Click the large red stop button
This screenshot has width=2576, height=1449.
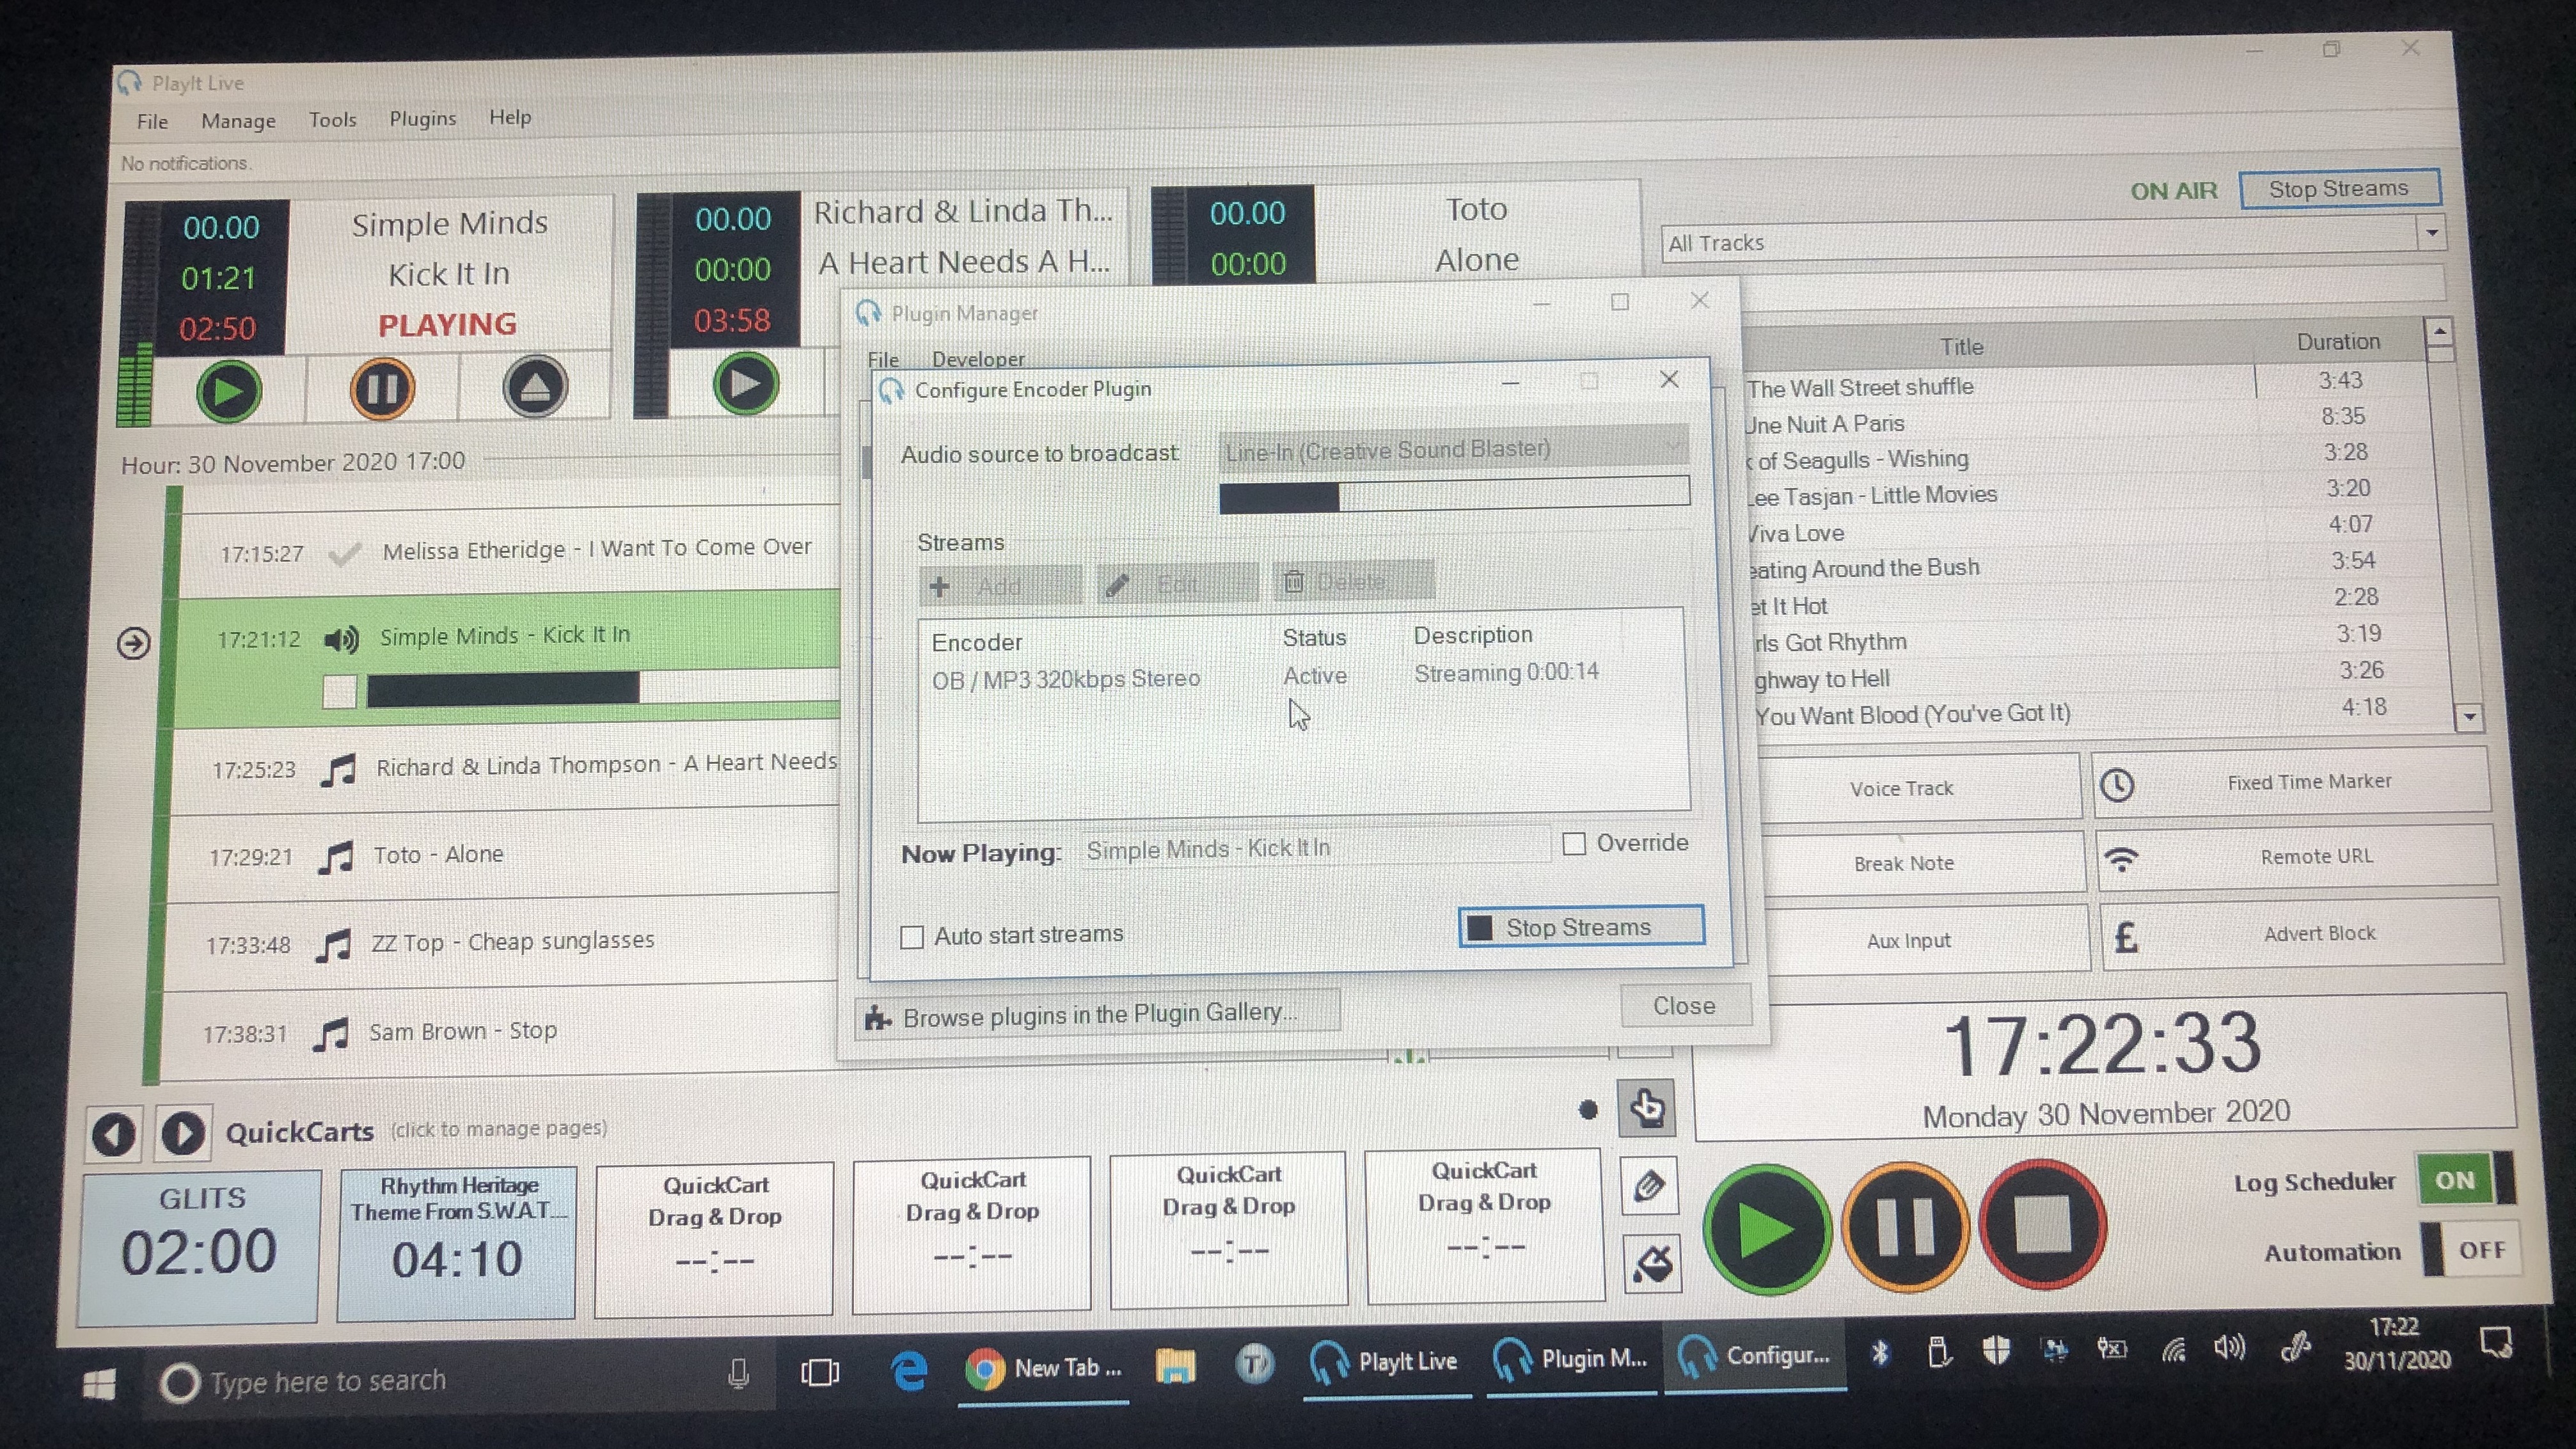pyautogui.click(x=2042, y=1225)
